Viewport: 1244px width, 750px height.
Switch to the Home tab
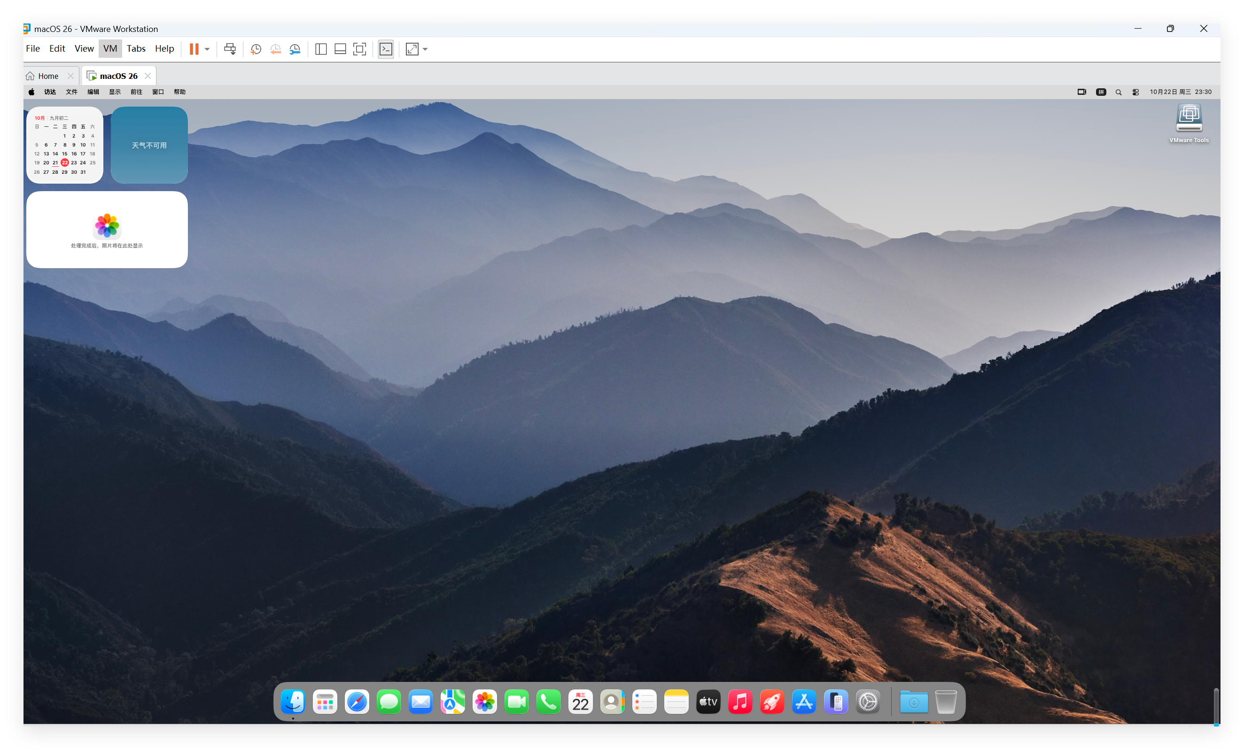(48, 76)
